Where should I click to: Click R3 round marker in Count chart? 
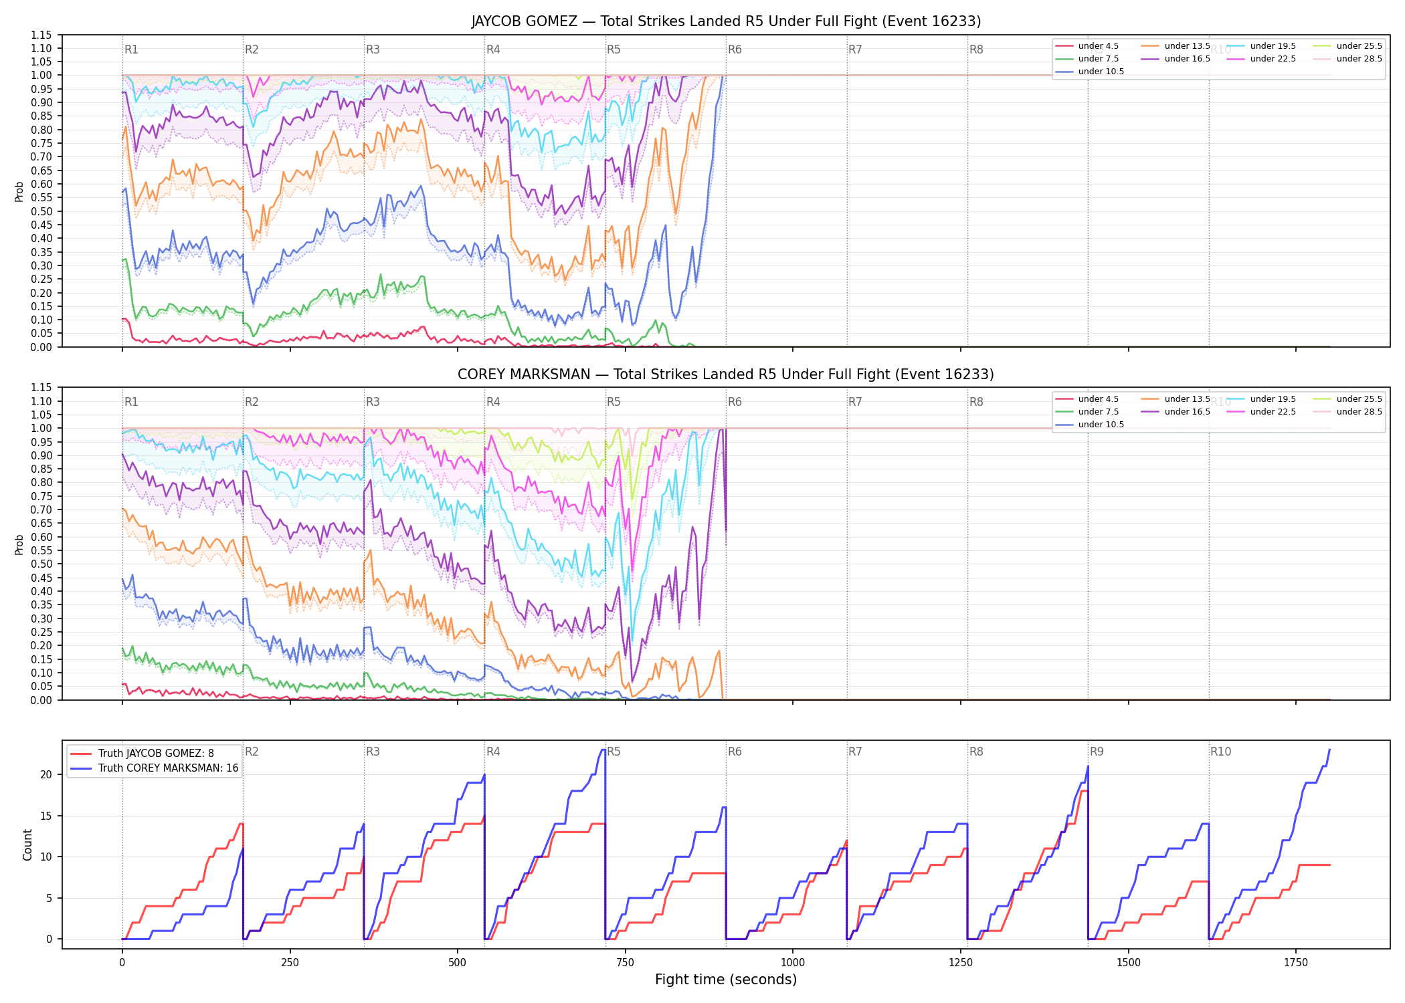point(373,752)
